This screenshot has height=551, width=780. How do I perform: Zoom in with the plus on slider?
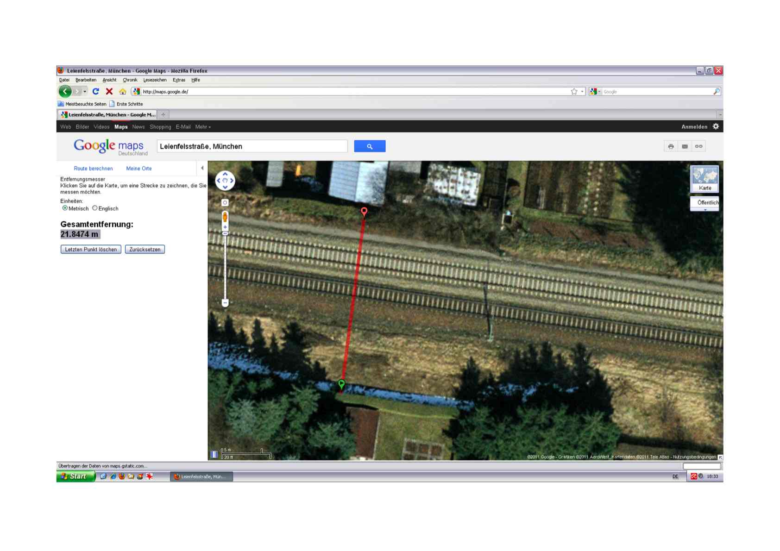point(225,227)
